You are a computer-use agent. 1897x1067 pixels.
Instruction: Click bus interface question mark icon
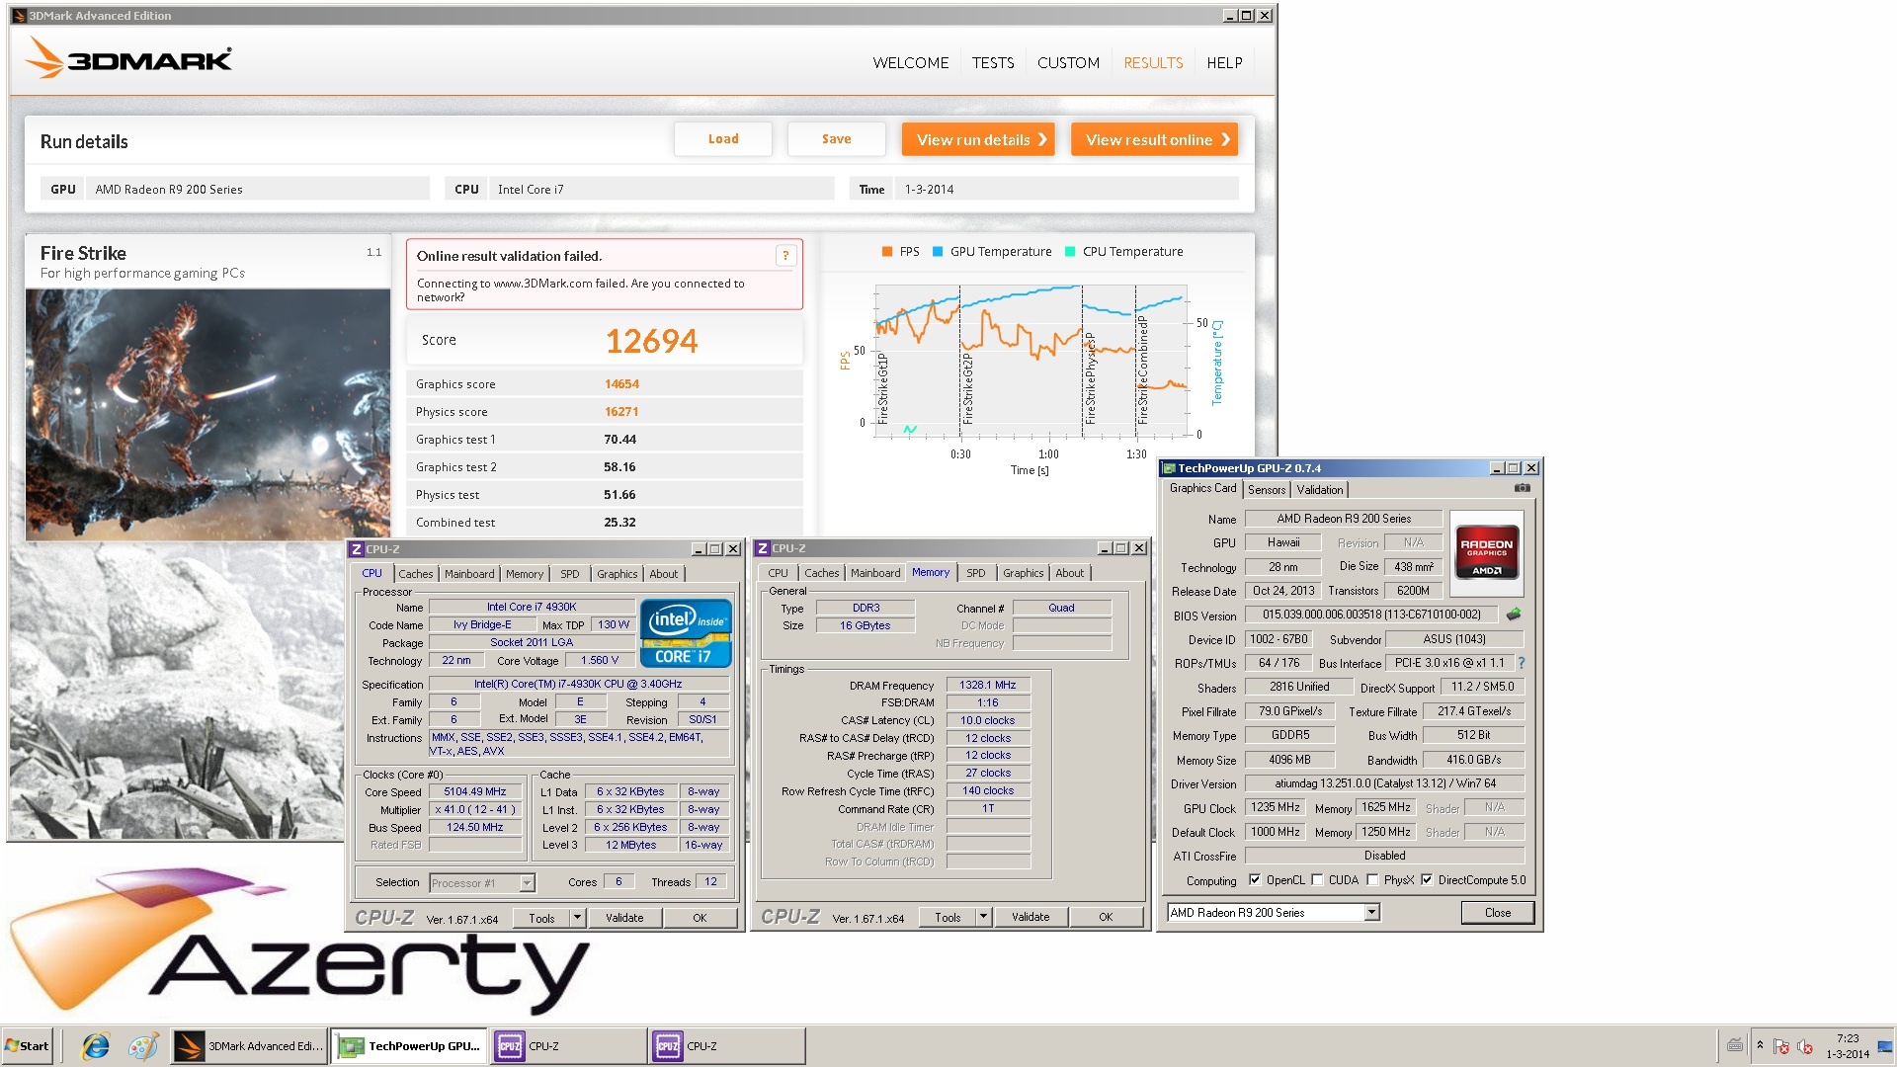pyautogui.click(x=1521, y=663)
